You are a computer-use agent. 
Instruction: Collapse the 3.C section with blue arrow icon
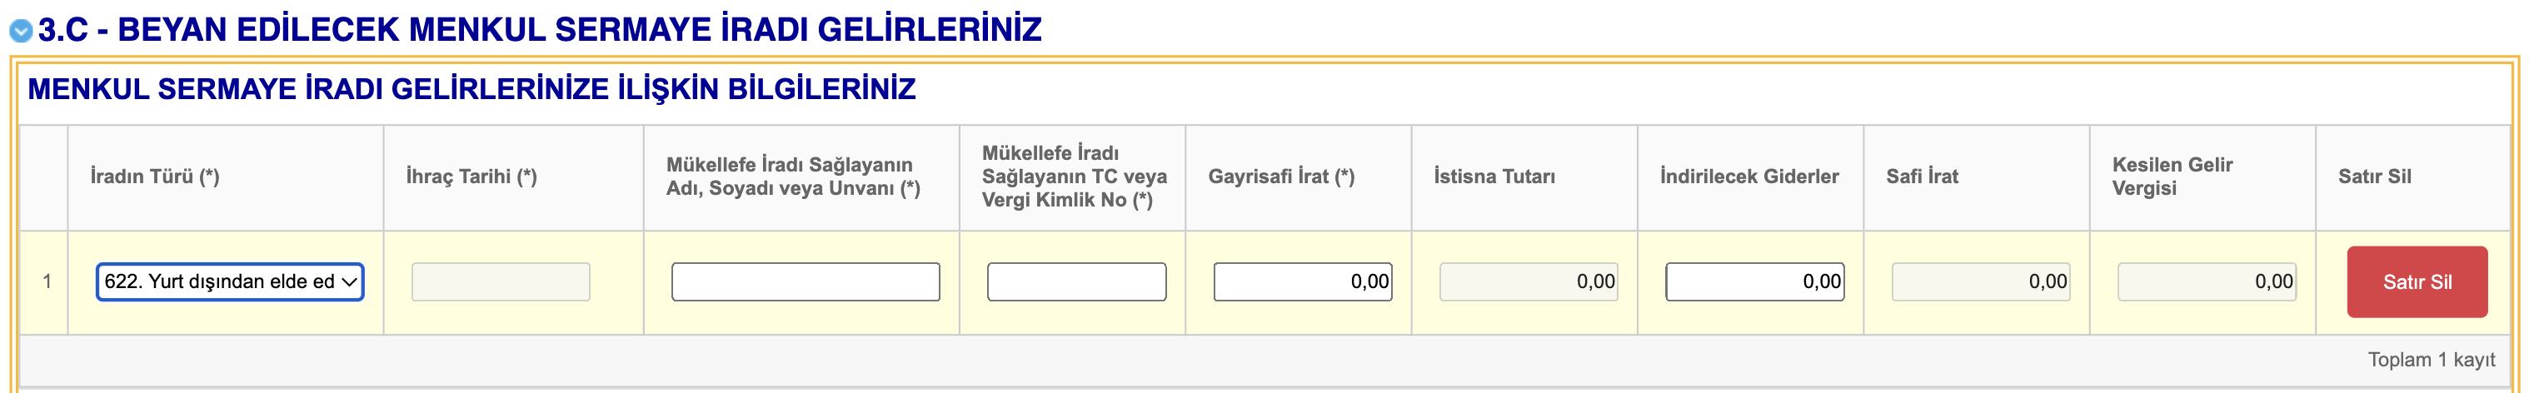(21, 32)
